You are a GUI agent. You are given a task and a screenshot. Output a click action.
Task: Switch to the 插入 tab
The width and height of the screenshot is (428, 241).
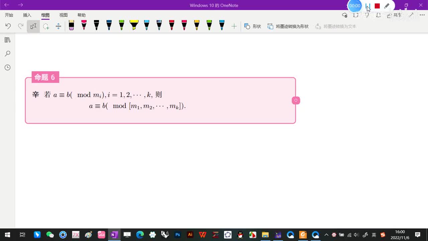point(27,15)
